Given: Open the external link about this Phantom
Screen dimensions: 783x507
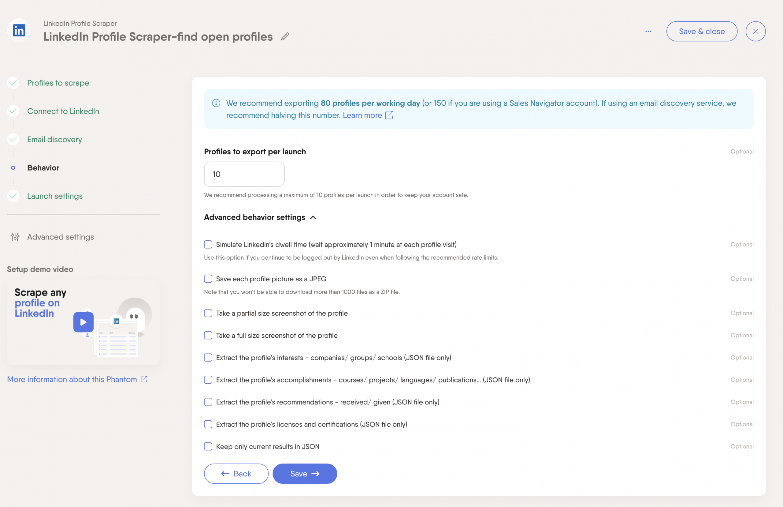Looking at the screenshot, I should click(144, 379).
